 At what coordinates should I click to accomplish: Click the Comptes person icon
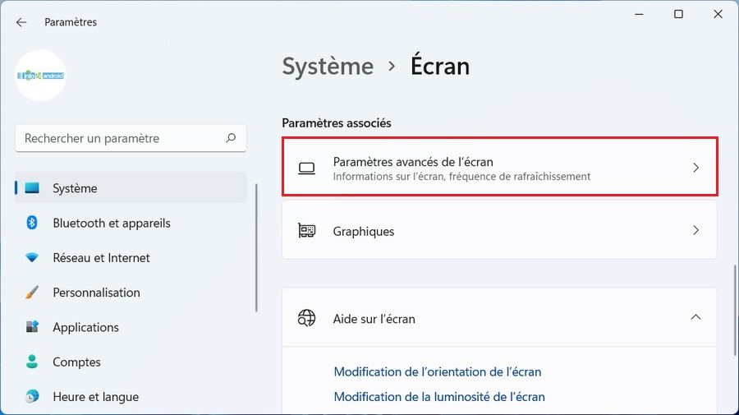(x=33, y=362)
